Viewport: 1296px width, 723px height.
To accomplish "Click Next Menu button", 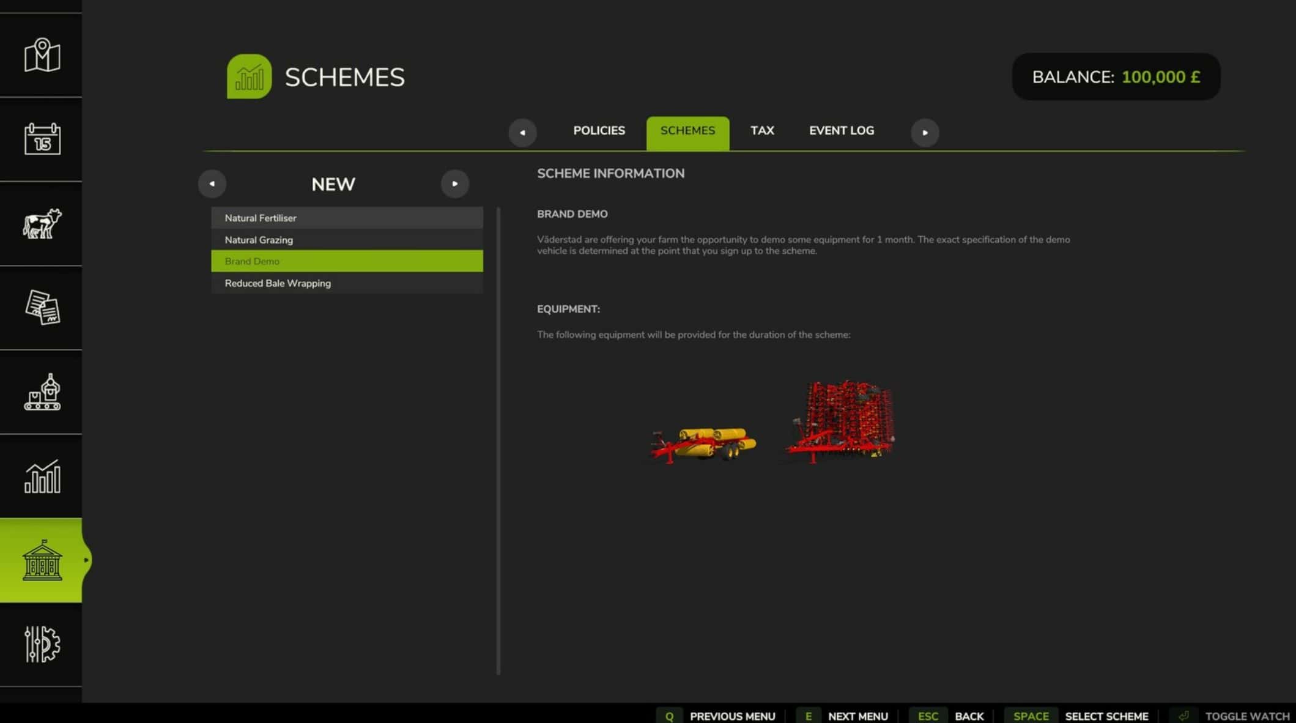I will (x=843, y=716).
